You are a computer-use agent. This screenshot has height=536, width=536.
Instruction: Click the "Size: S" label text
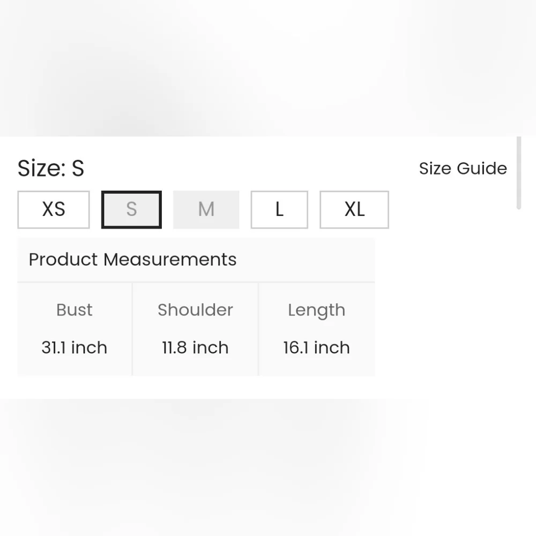tap(51, 168)
